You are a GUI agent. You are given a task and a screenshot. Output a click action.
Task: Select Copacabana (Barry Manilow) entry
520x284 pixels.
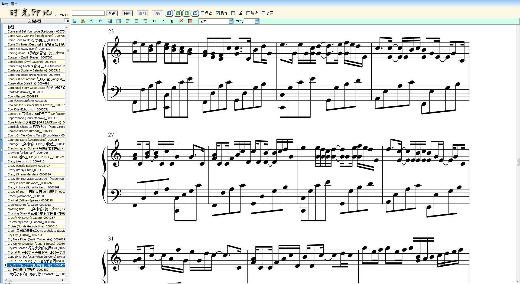[36, 118]
